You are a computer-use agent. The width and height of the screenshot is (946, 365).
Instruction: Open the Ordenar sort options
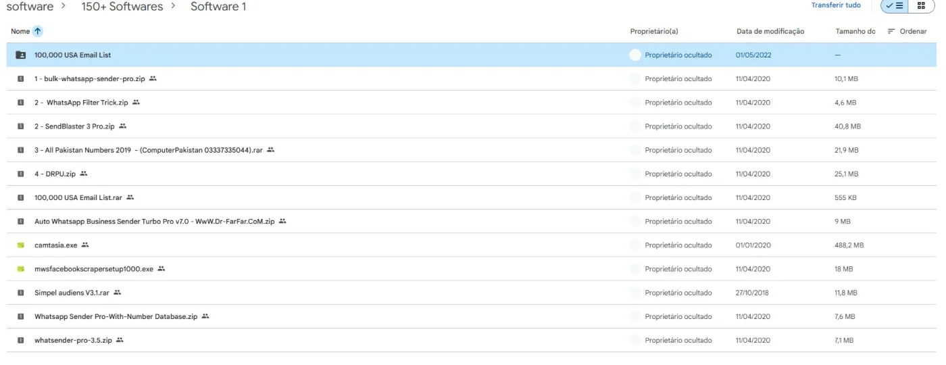point(907,31)
